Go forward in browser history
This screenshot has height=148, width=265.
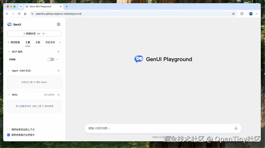13,14
